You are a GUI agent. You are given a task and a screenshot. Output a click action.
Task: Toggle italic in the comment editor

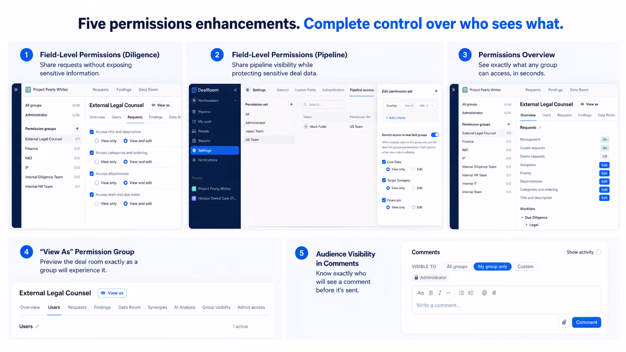point(440,293)
